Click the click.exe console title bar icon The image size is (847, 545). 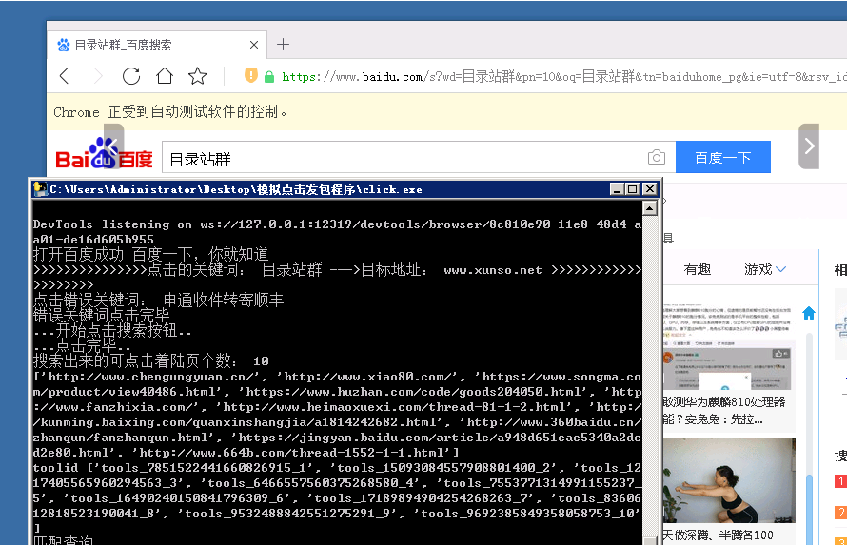click(40, 189)
